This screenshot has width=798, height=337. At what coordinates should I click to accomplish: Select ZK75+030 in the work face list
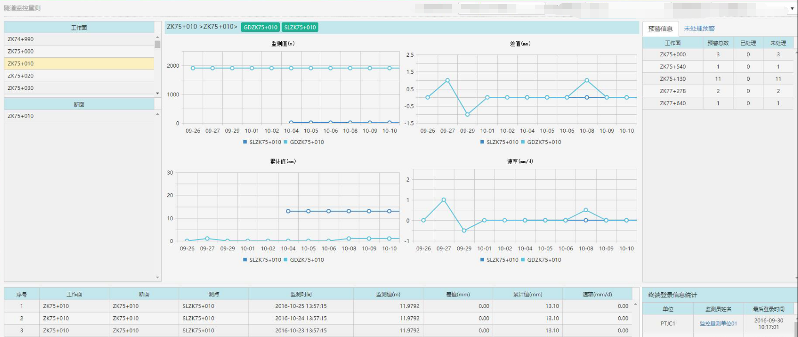tap(79, 88)
